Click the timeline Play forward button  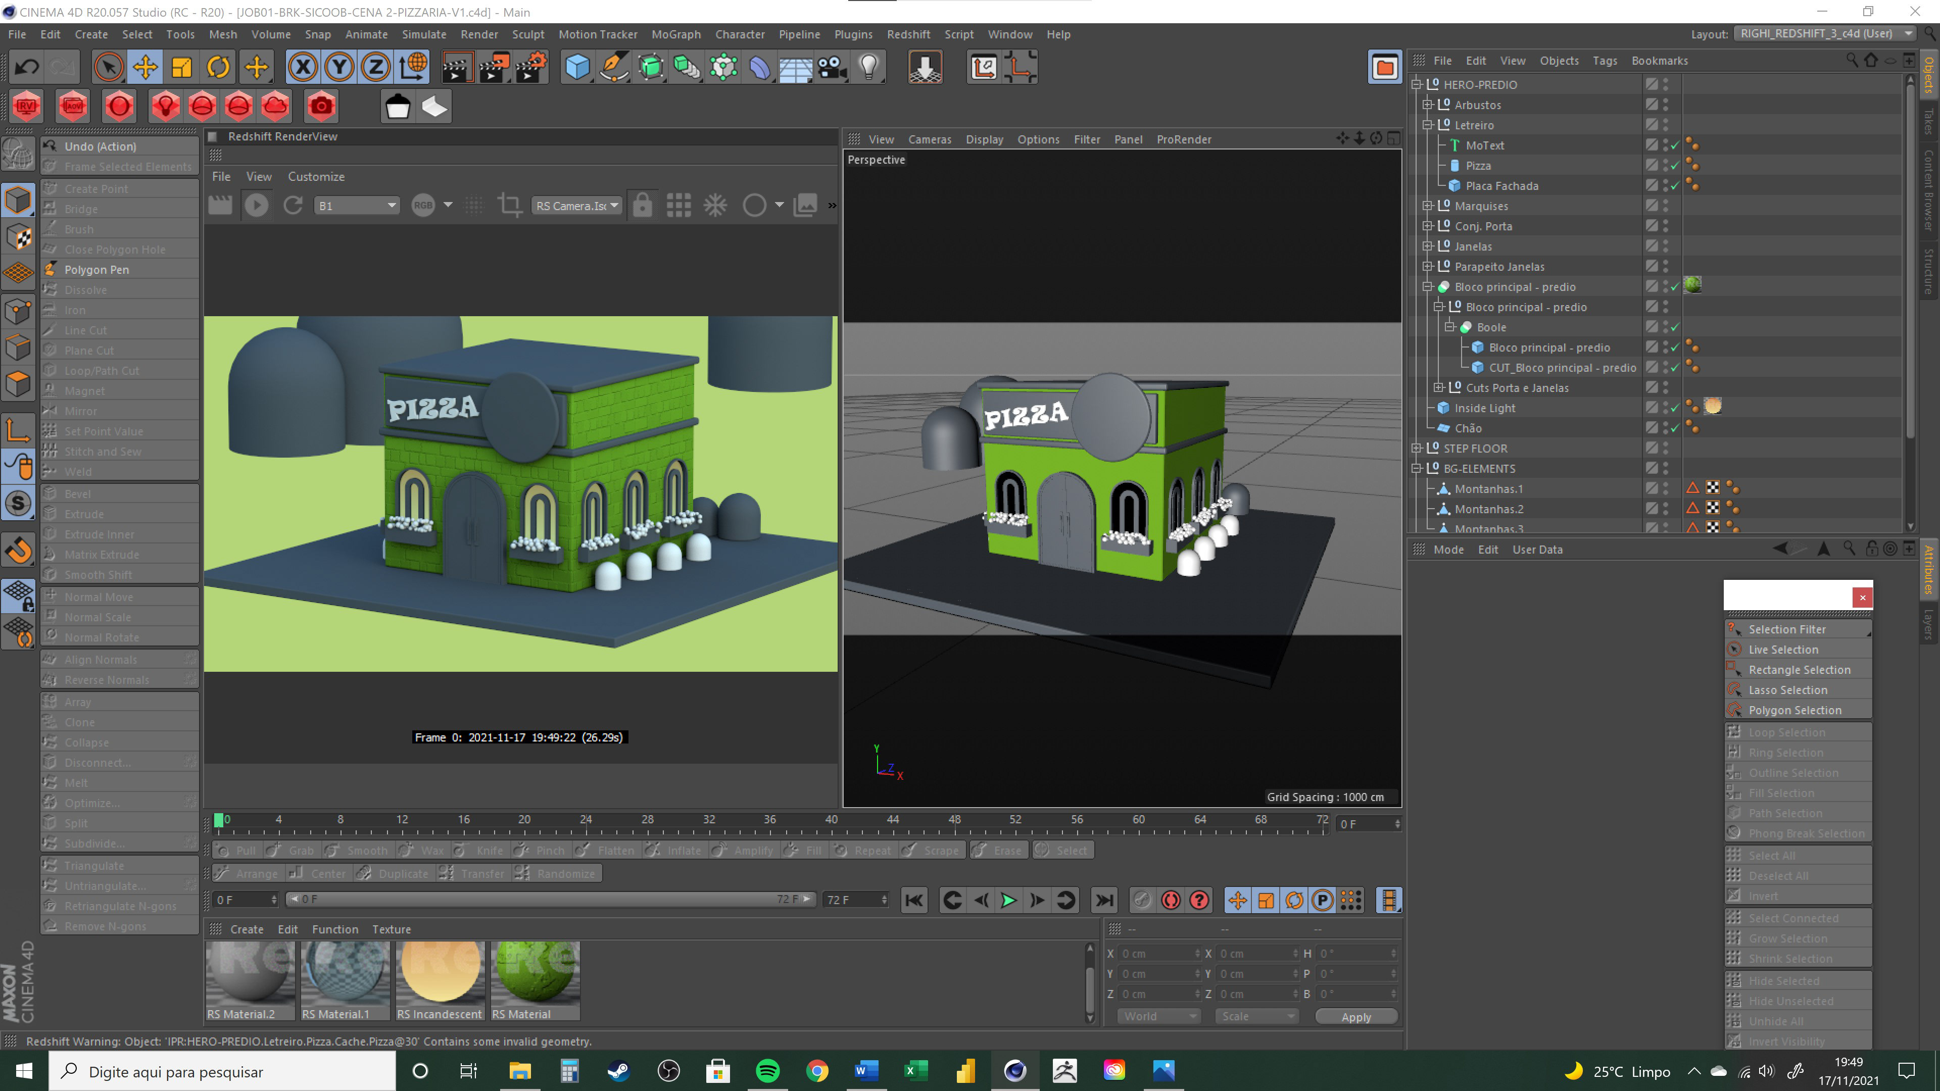pos(1008,901)
